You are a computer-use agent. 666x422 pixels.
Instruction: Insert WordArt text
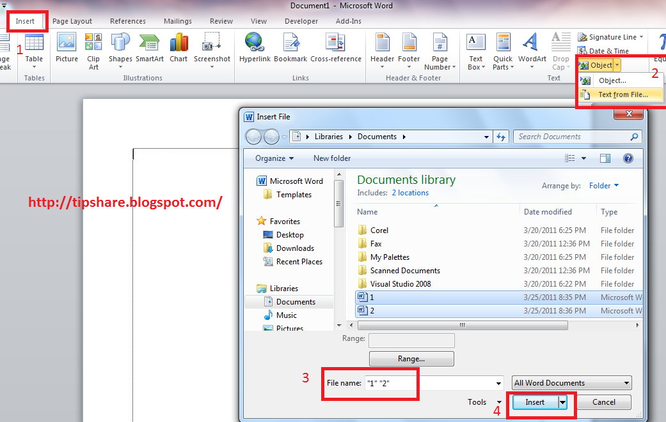click(532, 51)
